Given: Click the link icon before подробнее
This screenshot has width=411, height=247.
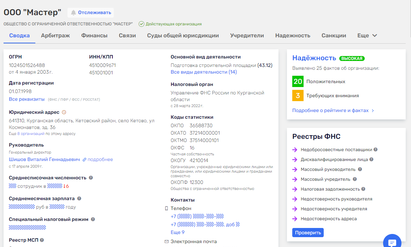Looking at the screenshot, I should [84, 160].
